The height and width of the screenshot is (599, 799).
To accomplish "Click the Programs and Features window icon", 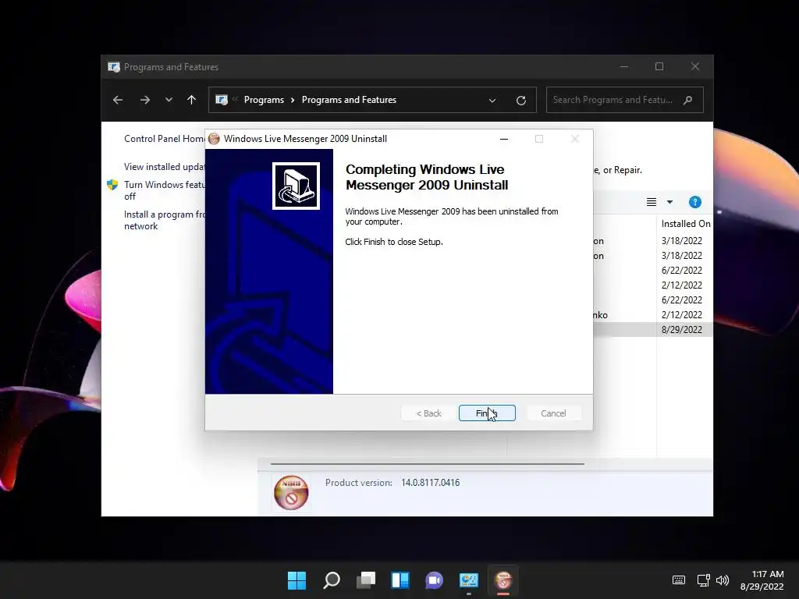I will [x=114, y=67].
